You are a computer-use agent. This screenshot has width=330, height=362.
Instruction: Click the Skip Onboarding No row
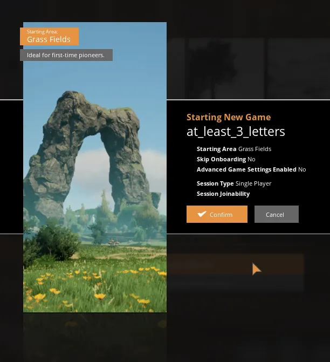226,159
